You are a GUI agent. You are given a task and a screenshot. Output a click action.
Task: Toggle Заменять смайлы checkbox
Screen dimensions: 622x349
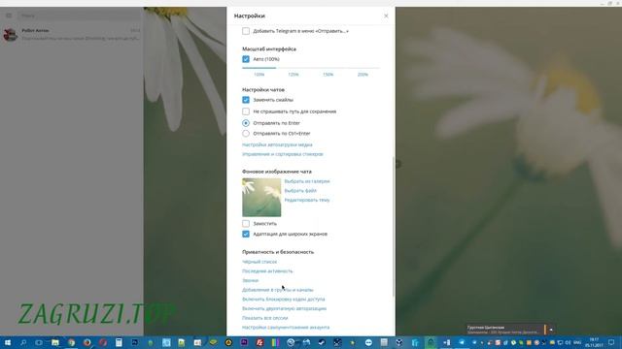coord(246,100)
